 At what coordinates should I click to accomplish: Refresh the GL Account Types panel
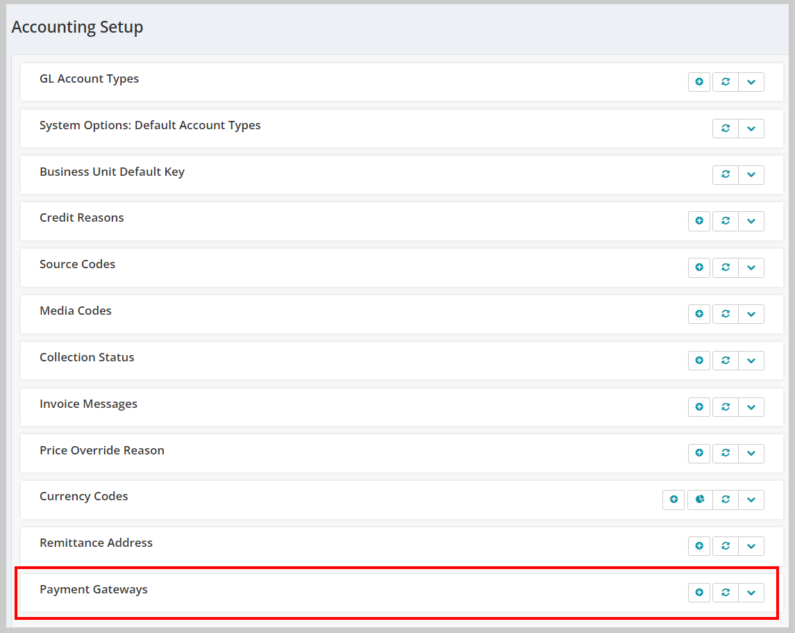point(726,82)
